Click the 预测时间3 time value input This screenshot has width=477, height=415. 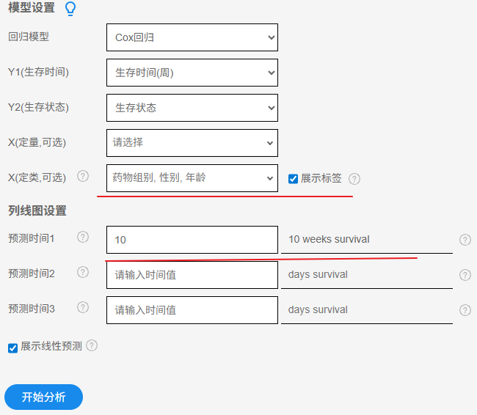192,310
